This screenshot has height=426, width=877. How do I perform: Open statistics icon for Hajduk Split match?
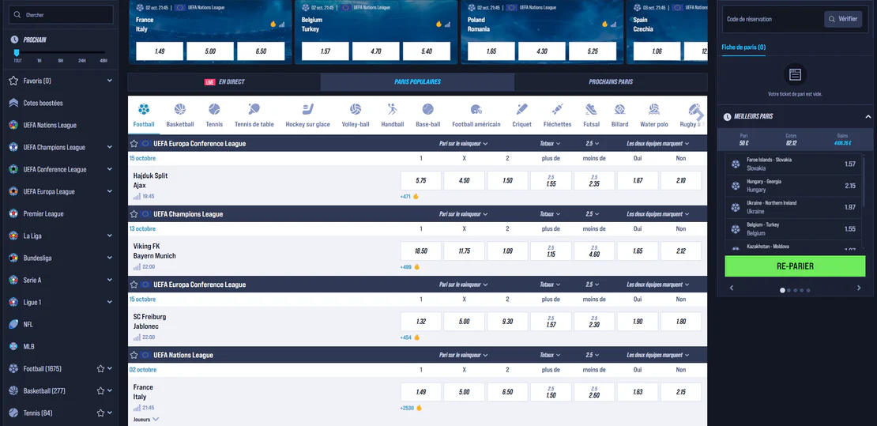point(137,197)
